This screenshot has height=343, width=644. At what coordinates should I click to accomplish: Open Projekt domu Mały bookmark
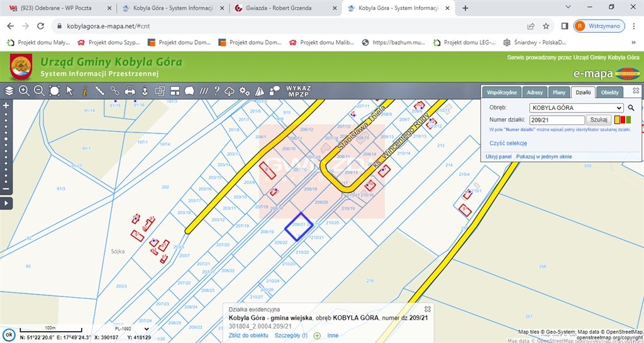tap(38, 42)
